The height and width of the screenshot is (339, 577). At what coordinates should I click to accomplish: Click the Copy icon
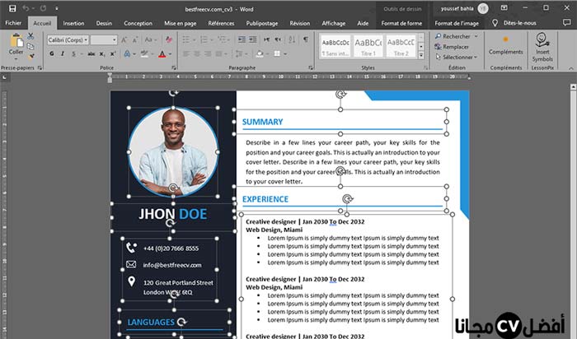click(x=30, y=46)
